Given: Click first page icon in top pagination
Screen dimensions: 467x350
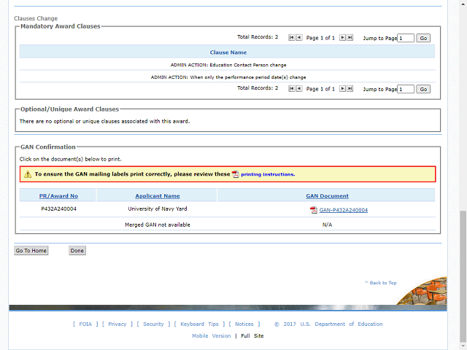Looking at the screenshot, I should click(292, 37).
